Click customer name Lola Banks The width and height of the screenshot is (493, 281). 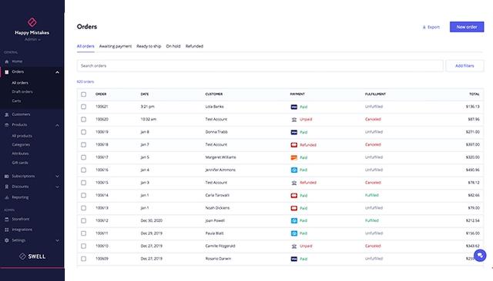pyautogui.click(x=214, y=107)
